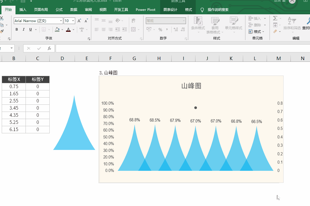Toggle underline formatting button
310x206 pixels.
click(x=30, y=29)
